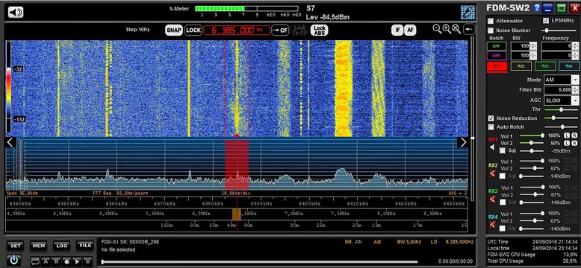The width and height of the screenshot is (581, 268).
Task: Select the RX3 receiver tab
Action: point(544,66)
